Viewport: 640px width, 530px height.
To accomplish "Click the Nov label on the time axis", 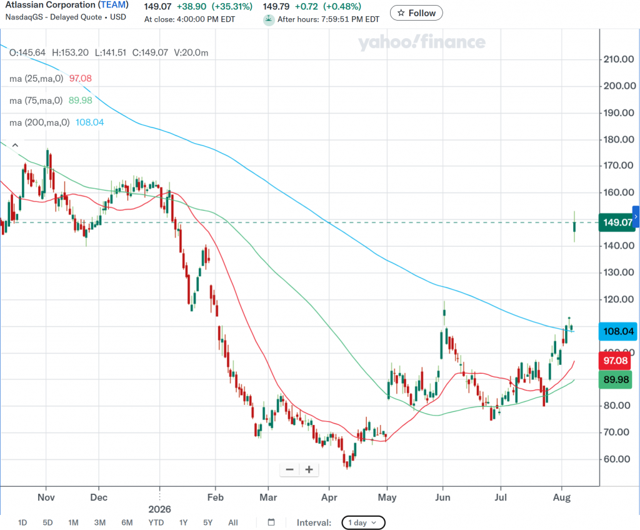I will (x=46, y=497).
